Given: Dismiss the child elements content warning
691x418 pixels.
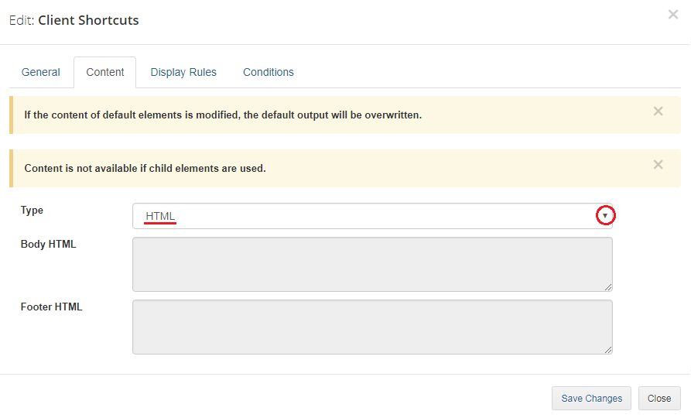Looking at the screenshot, I should 658,164.
